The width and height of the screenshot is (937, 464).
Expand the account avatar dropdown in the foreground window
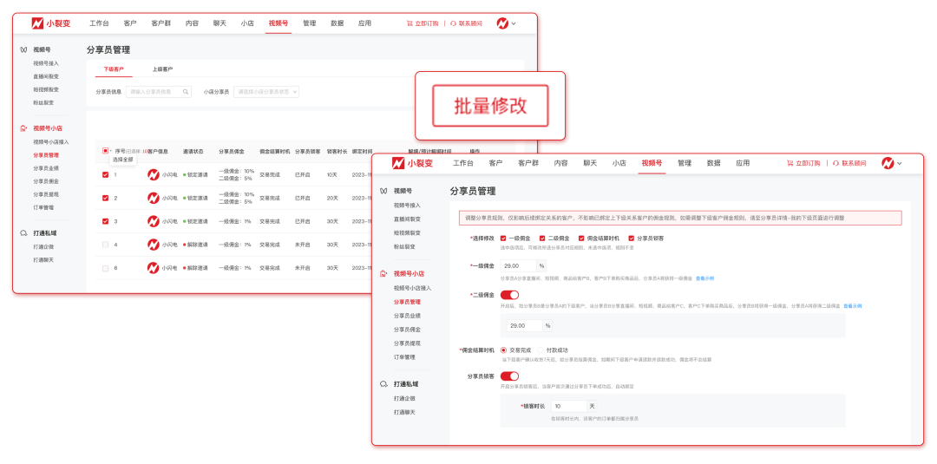(892, 163)
